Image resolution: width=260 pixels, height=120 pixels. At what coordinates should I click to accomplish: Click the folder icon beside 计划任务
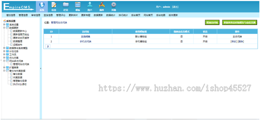(x=8, y=51)
